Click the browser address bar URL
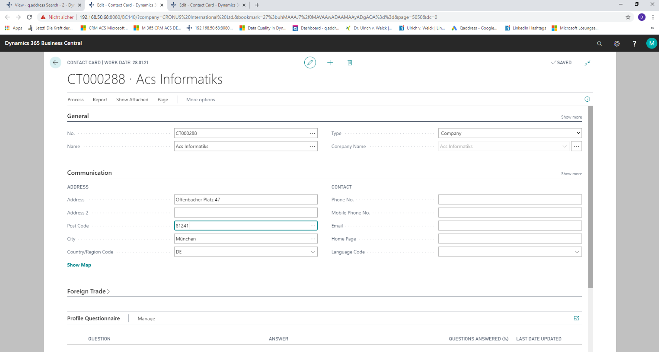The width and height of the screenshot is (659, 352). (x=258, y=17)
